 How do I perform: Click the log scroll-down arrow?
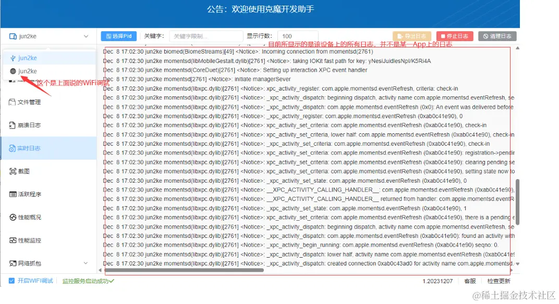pyautogui.click(x=517, y=264)
